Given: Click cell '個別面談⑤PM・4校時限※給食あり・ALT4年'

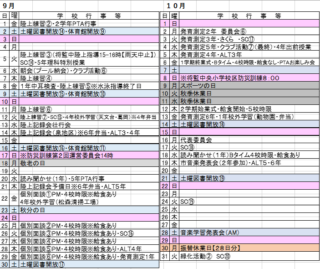Looking at the screenshot, I should [89, 249].
